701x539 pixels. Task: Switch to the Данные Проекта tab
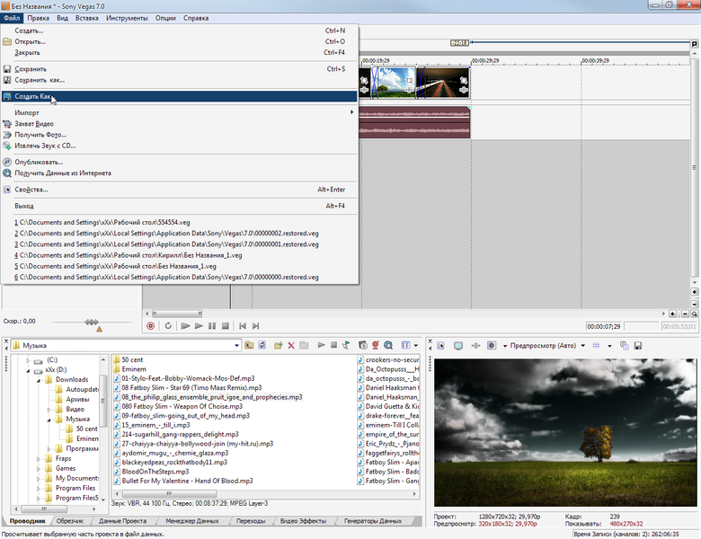122,521
